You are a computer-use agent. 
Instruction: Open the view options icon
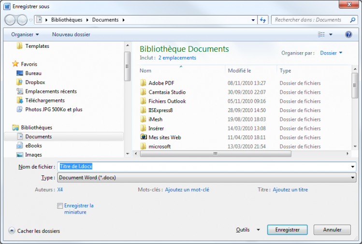point(322,34)
